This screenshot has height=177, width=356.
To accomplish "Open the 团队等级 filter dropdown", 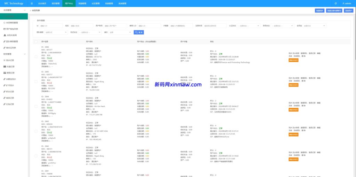I will pos(56,32).
